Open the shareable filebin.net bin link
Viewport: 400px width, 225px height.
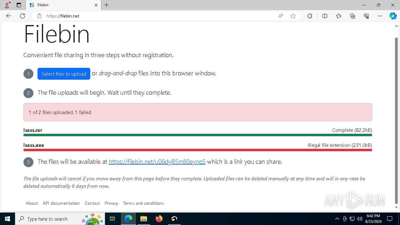click(x=157, y=162)
